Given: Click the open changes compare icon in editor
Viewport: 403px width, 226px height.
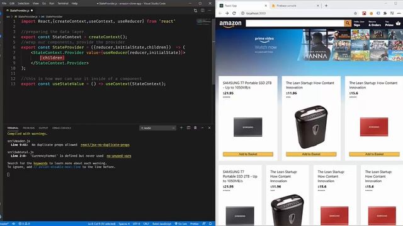Looking at the screenshot, I should [196, 11].
